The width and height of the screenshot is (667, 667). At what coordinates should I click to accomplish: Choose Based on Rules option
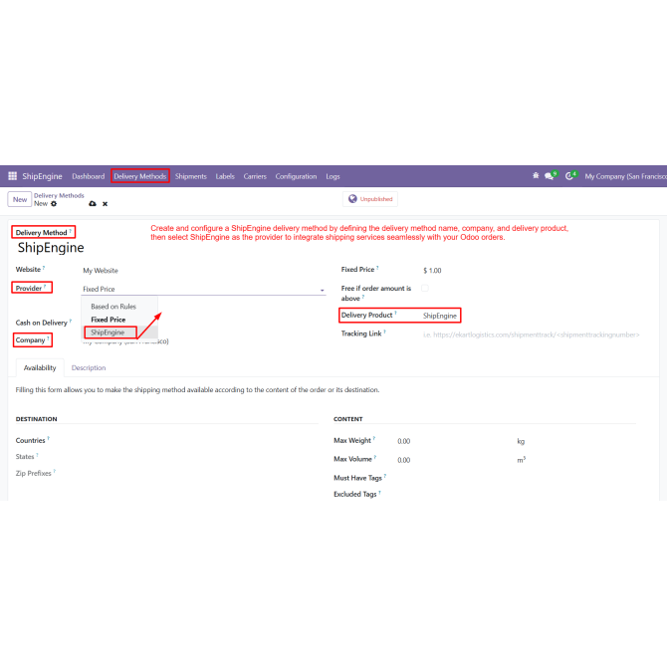coord(113,307)
